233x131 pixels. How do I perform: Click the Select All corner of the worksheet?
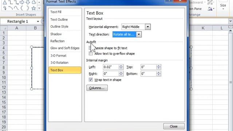(4, 28)
